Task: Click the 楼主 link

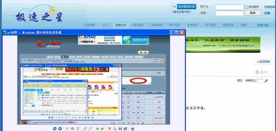Action: point(240,81)
